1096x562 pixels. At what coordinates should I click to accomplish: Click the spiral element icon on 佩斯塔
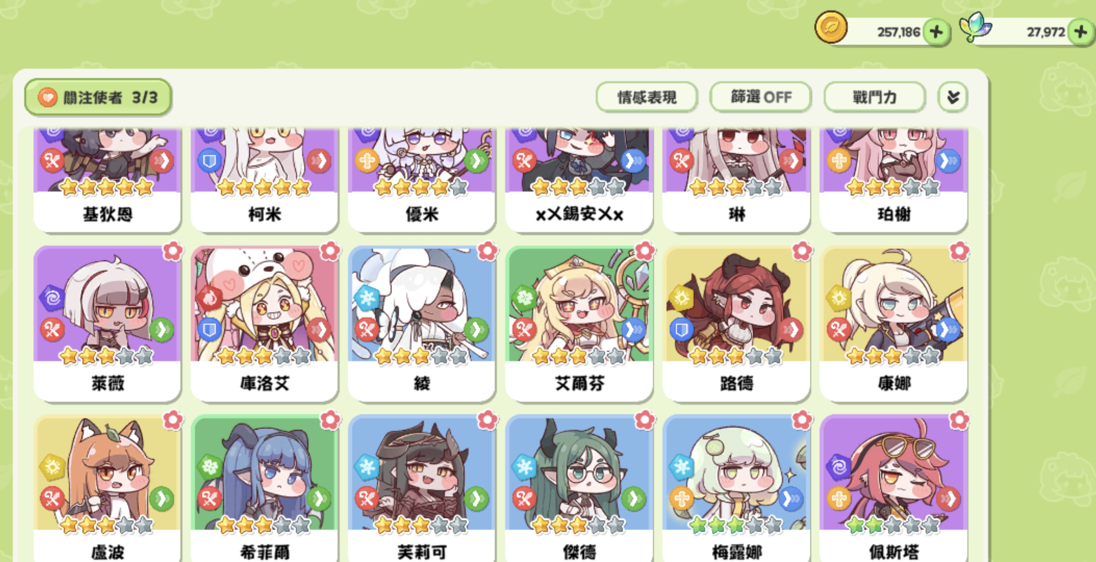click(x=839, y=467)
